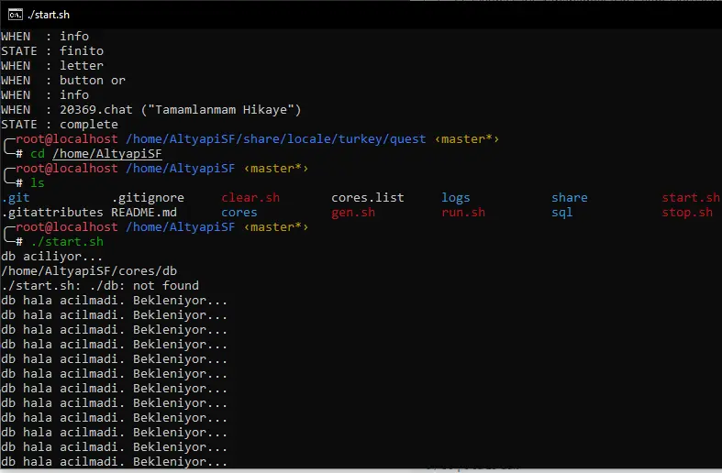Click the 'cores' directory name
This screenshot has width=722, height=473.
(x=239, y=213)
